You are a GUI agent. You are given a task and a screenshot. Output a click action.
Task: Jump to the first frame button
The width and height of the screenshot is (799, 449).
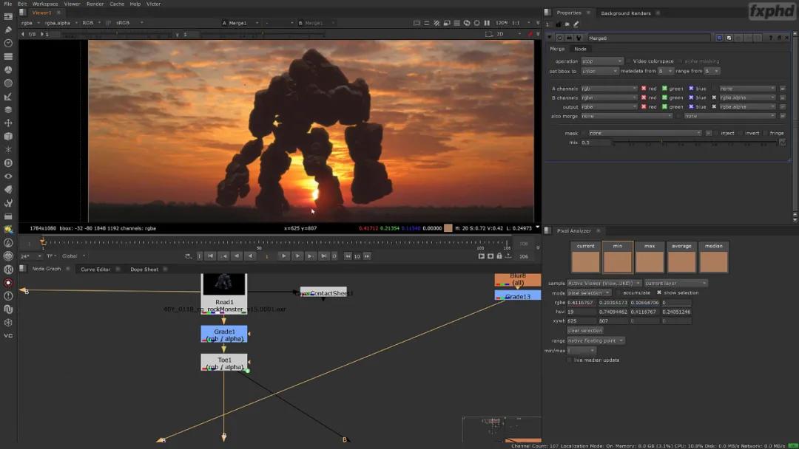click(x=210, y=256)
